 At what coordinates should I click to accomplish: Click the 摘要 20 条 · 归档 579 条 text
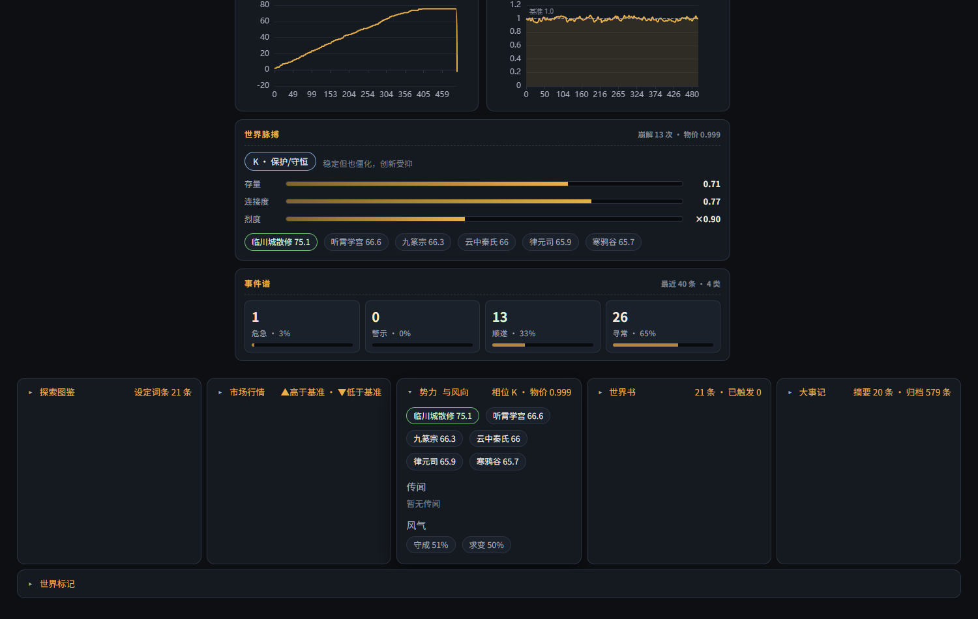[902, 392]
